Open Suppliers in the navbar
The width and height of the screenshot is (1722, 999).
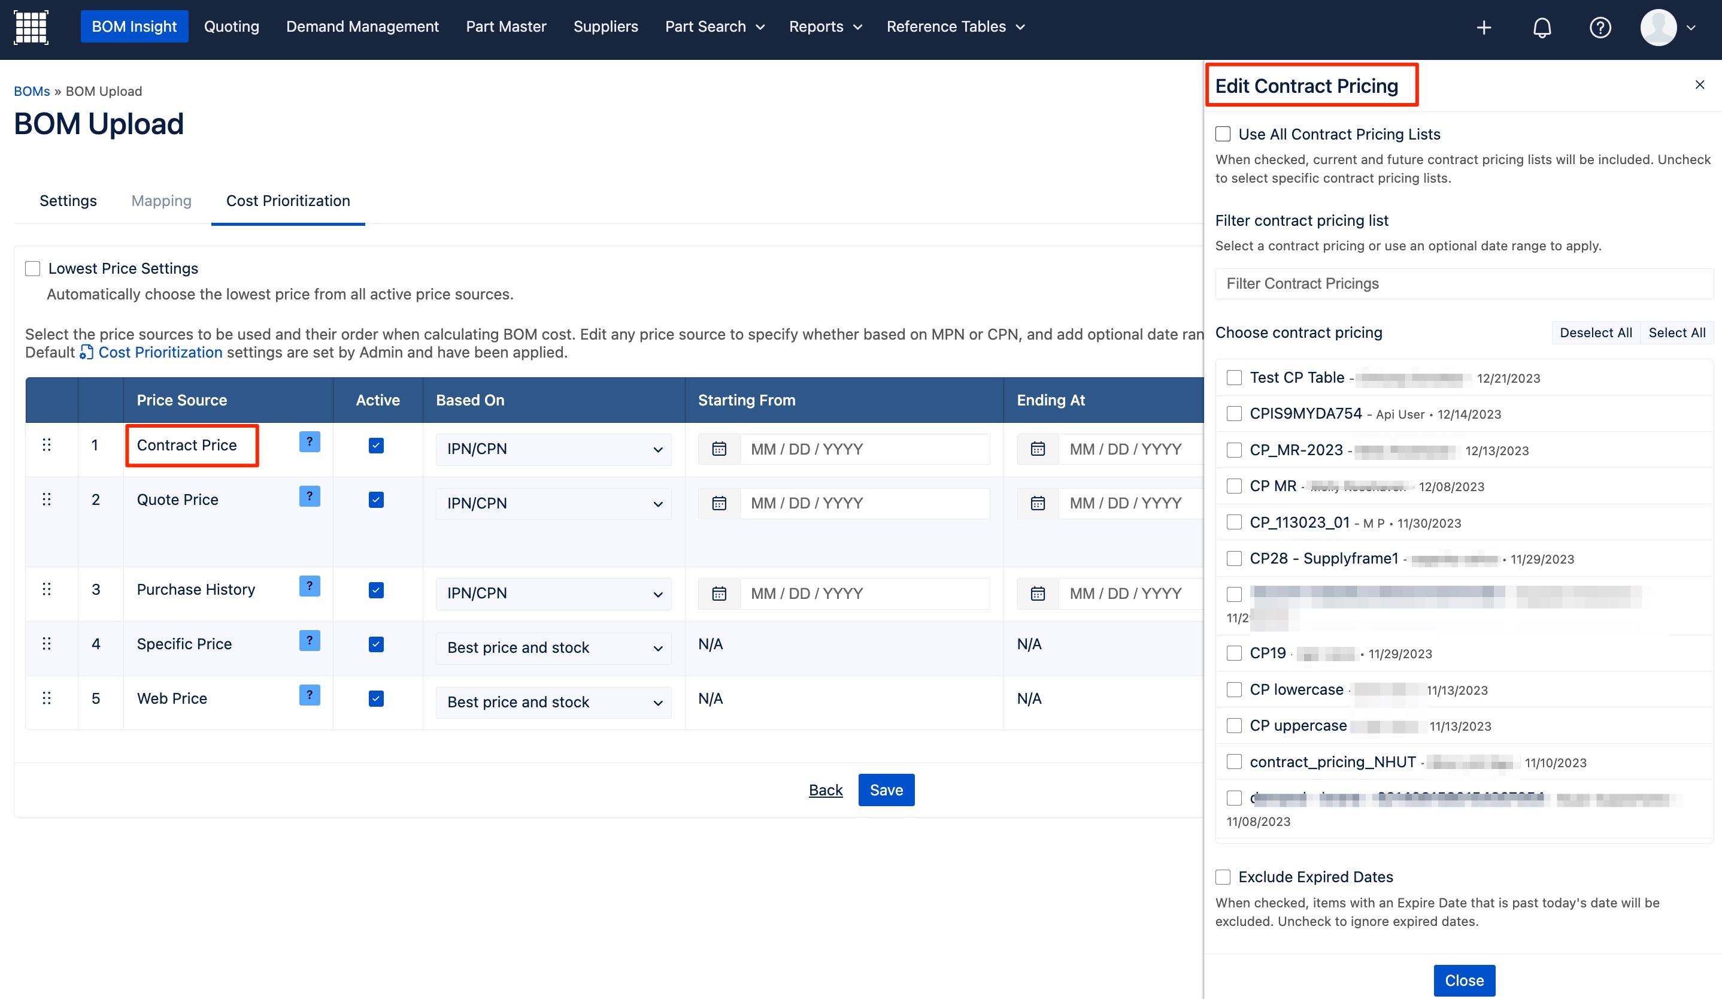(605, 26)
